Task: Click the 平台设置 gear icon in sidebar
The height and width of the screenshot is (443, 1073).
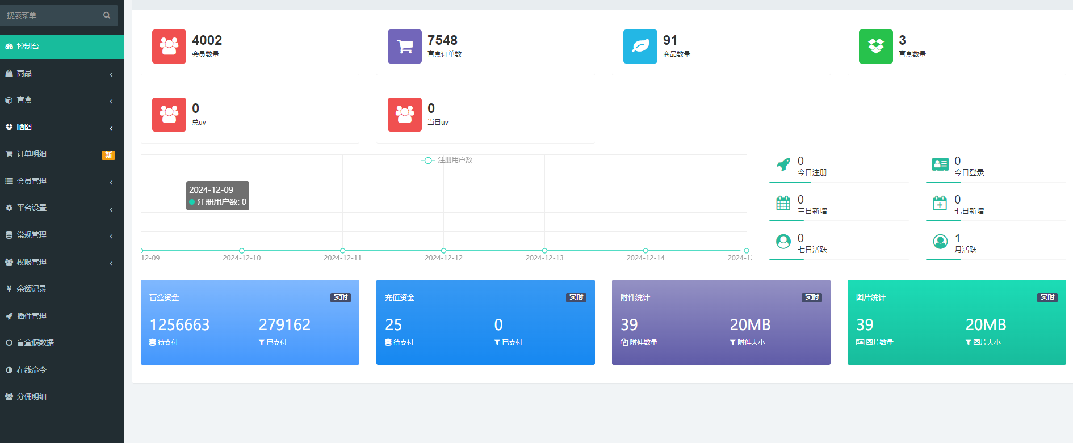Action: (x=9, y=208)
